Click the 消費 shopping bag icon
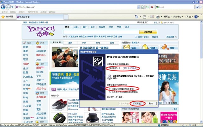The height and width of the screenshot is (127, 203). pyautogui.click(x=37, y=43)
